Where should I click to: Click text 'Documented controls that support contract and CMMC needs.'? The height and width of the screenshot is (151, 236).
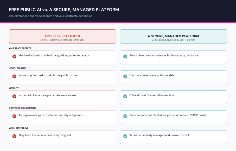tap(168, 115)
